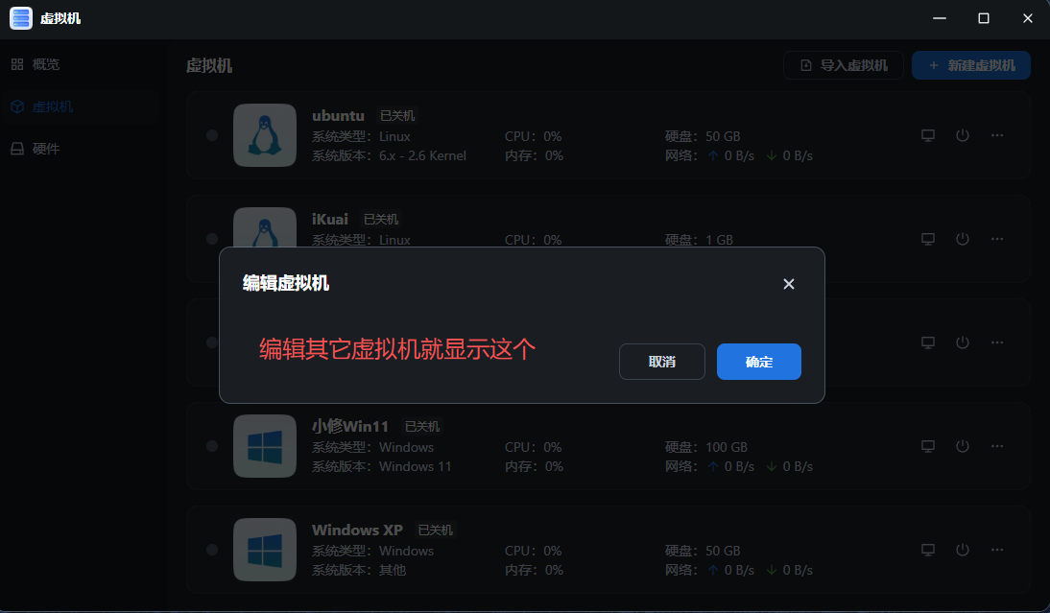Viewport: 1050px width, 613px height.
Task: Click the 取消 button in dialog
Action: [x=661, y=362]
